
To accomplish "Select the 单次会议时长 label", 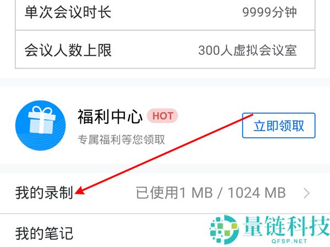I will click(x=68, y=12).
